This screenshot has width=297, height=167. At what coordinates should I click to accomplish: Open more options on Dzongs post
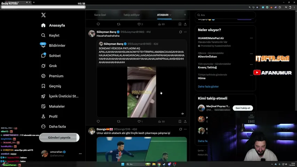click(185, 129)
